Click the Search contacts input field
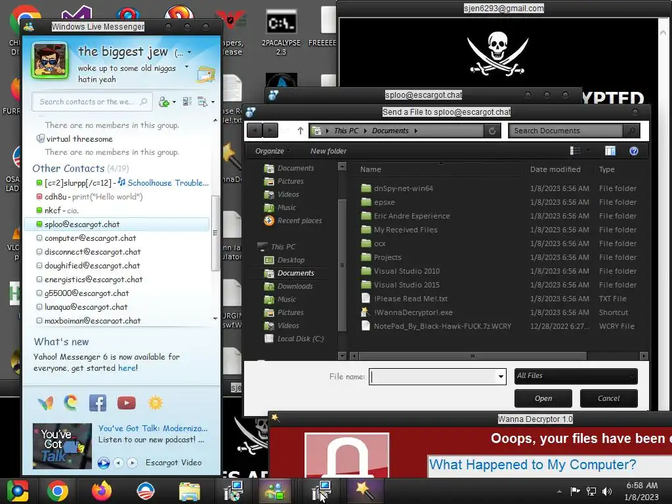This screenshot has width=672, height=504. [92, 102]
